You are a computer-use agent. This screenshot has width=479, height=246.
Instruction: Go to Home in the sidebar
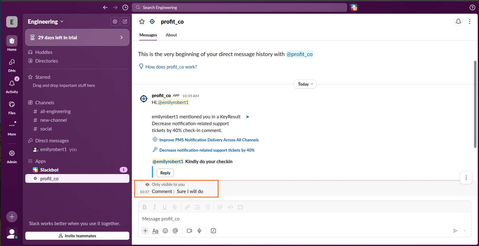(12, 44)
